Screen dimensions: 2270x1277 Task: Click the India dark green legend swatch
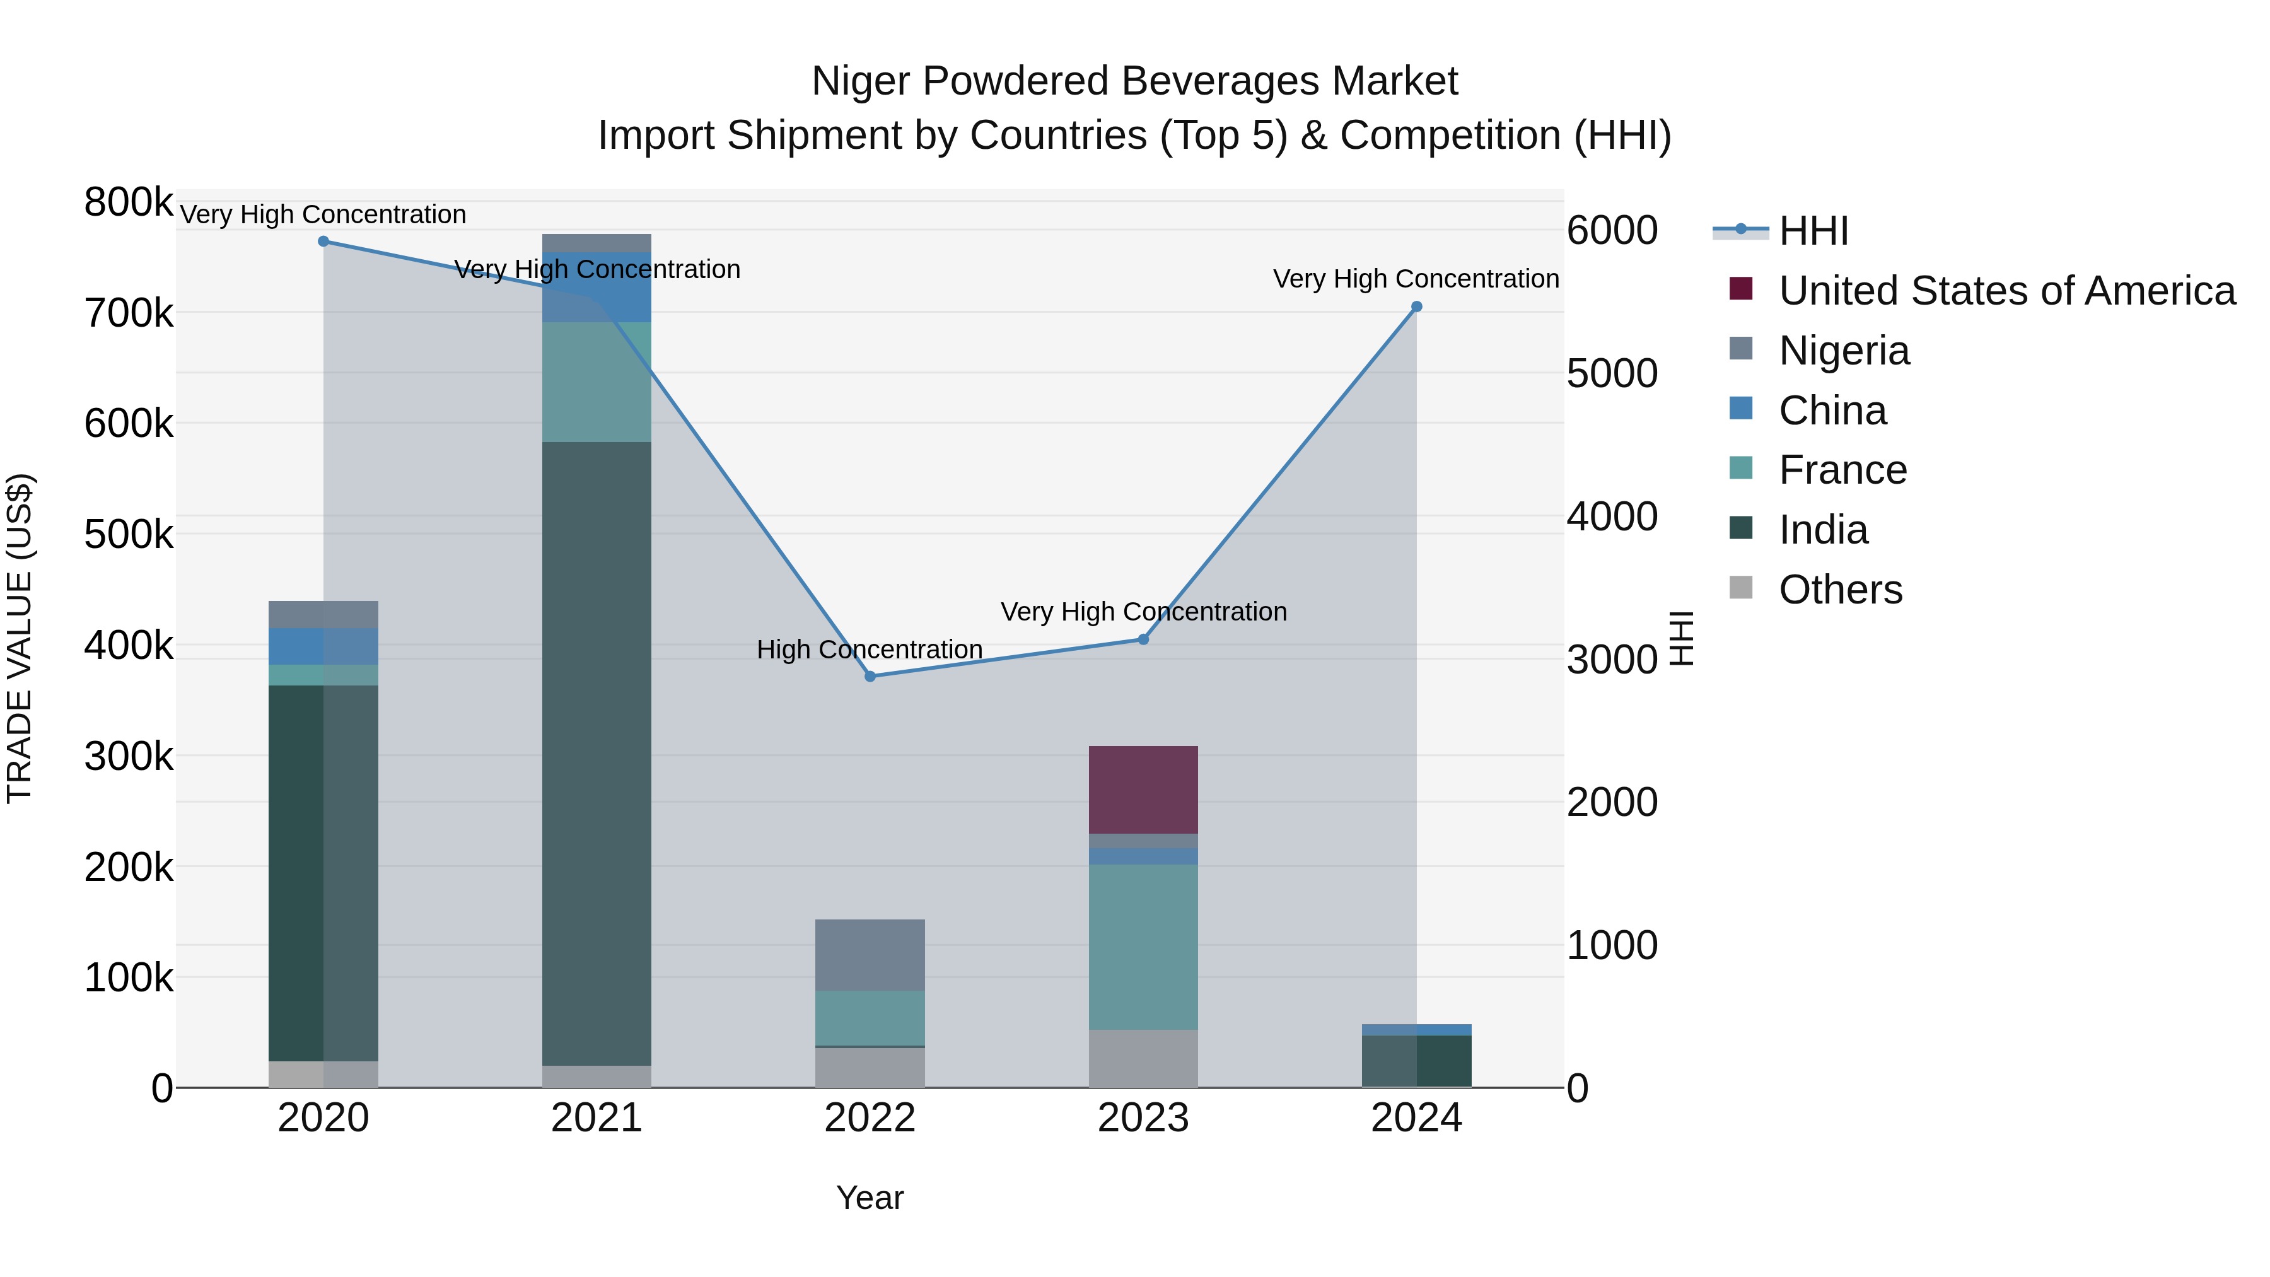click(x=1741, y=528)
